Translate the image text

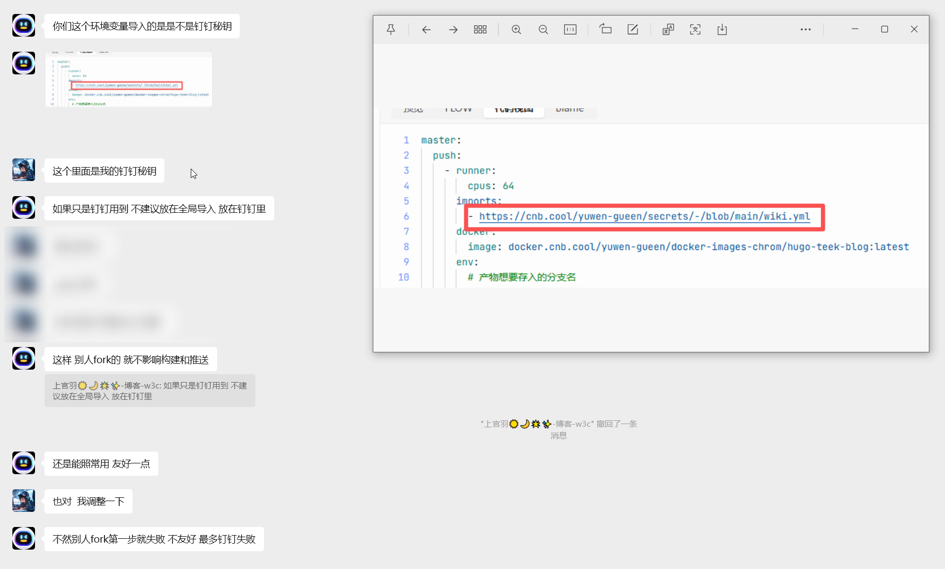(x=668, y=30)
